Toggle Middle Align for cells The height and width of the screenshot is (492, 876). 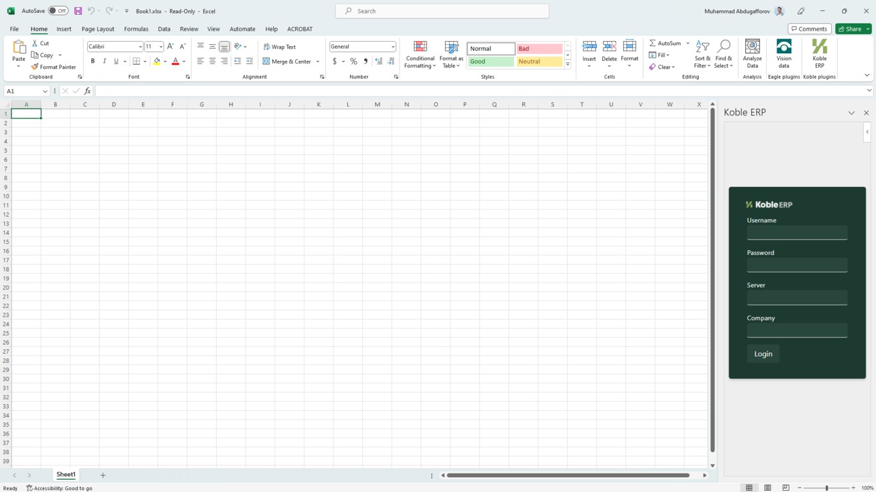pos(212,46)
